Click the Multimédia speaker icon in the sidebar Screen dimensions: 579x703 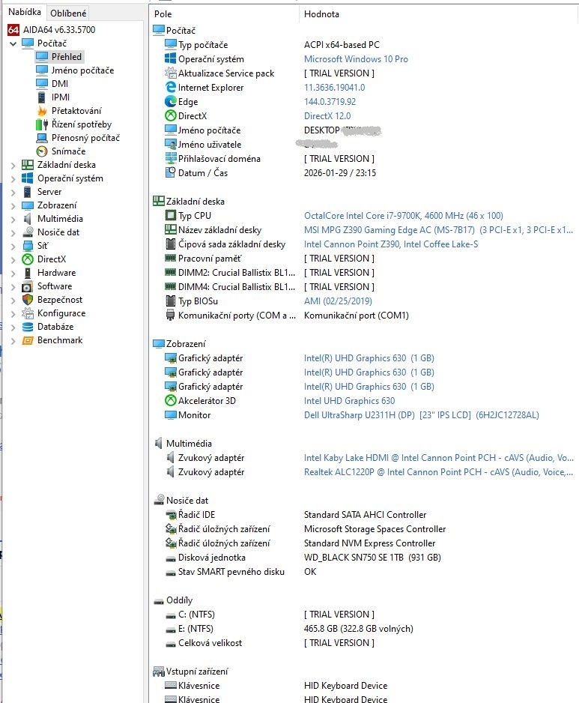point(27,219)
